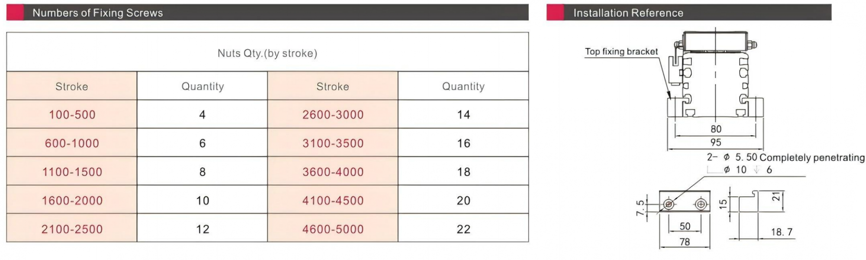Select the 3600-4000 stroke range
The width and height of the screenshot is (866, 260).
click(x=333, y=172)
